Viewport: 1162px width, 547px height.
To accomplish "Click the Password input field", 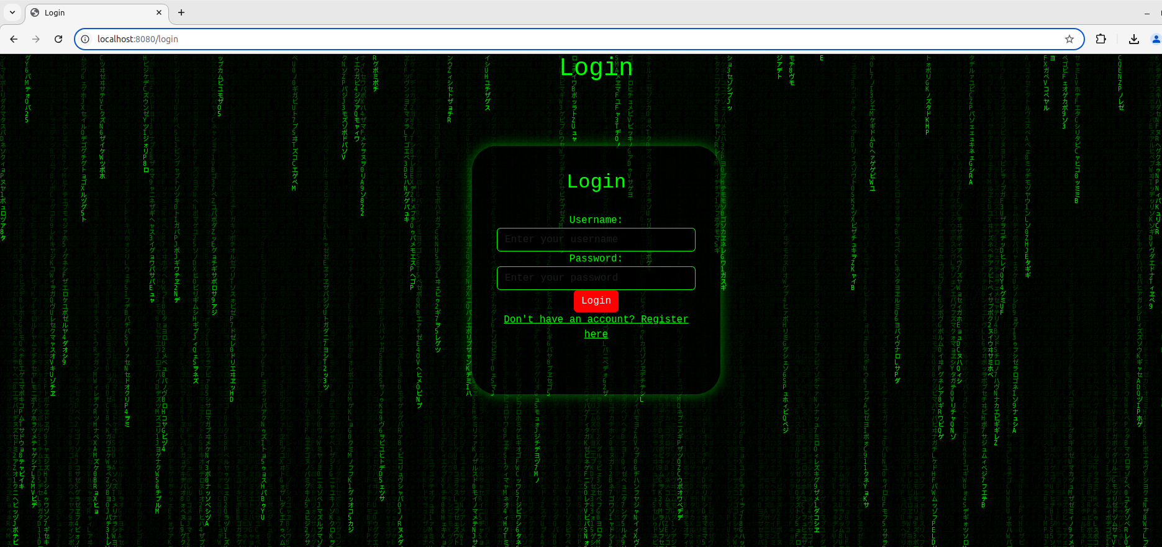I will [x=596, y=278].
